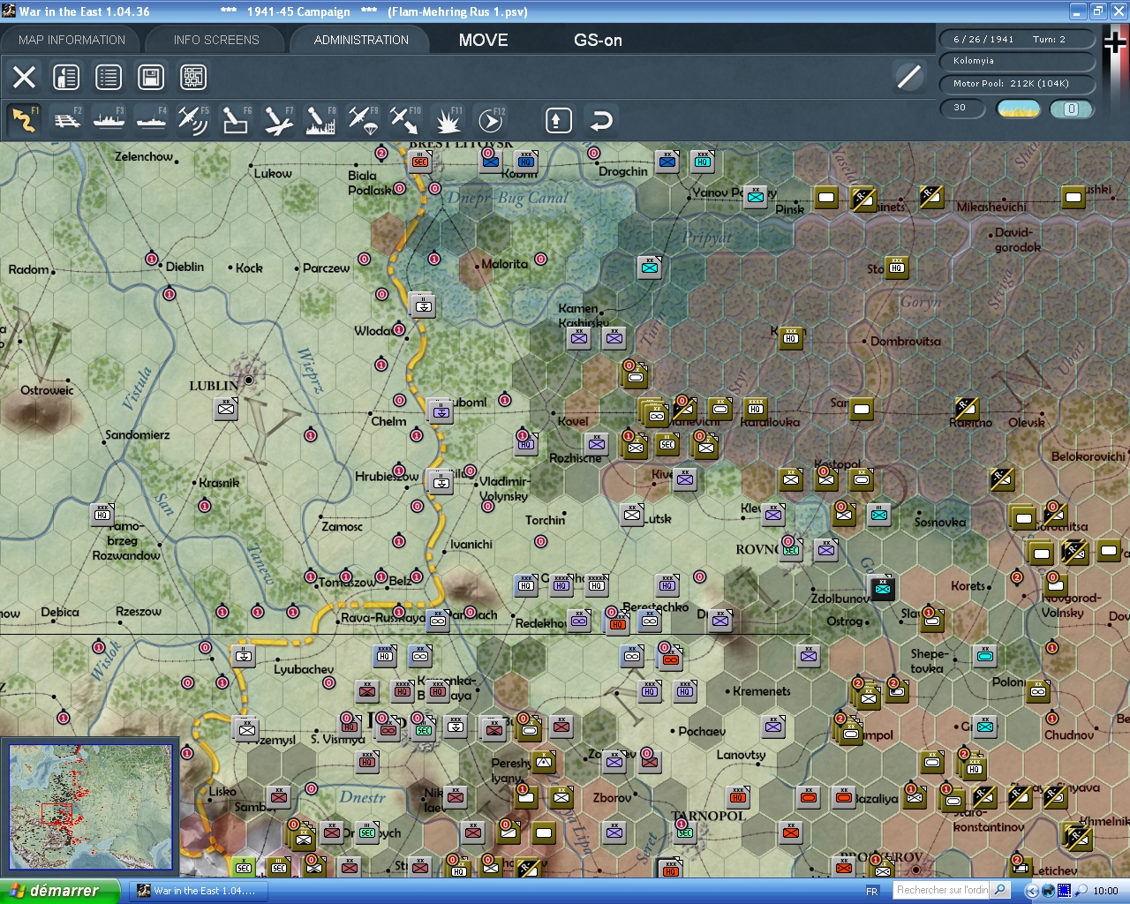Click the system tray clock

[1105, 891]
